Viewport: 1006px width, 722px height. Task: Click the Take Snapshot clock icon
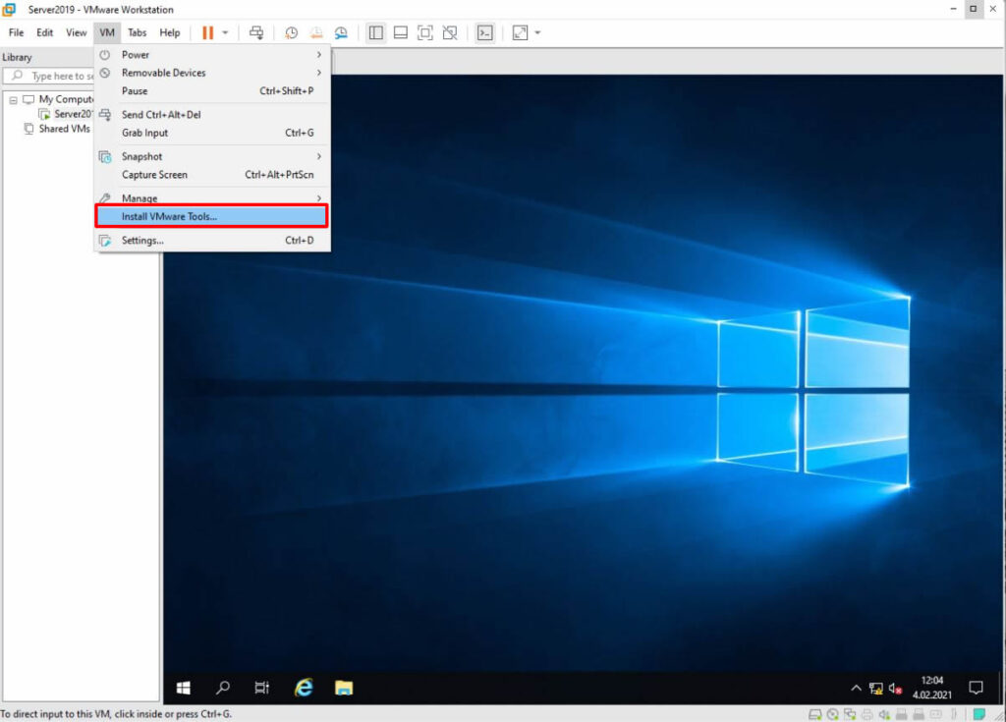coord(291,32)
